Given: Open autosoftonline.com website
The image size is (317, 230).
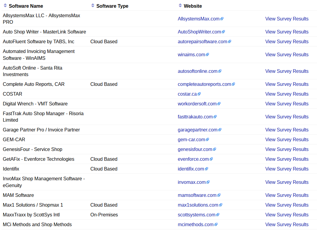Looking at the screenshot, I should click(198, 71).
